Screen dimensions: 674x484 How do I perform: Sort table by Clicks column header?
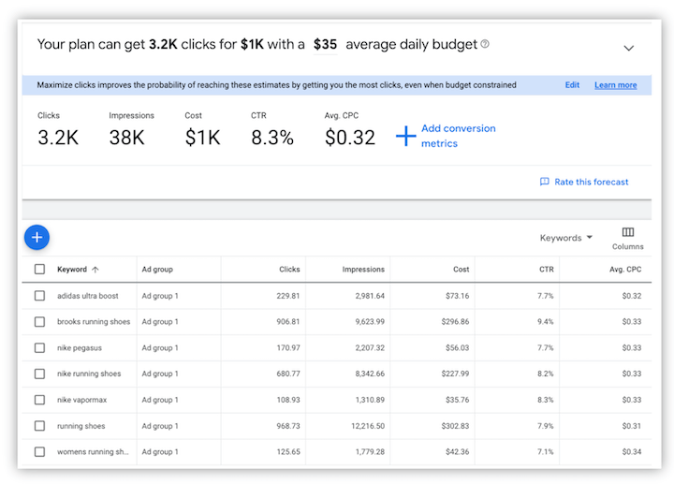[289, 270]
